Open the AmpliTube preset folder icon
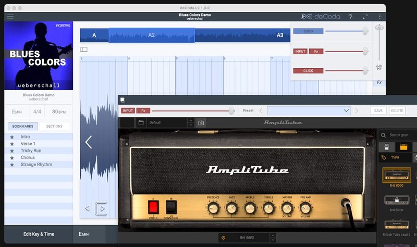 [x=141, y=122]
